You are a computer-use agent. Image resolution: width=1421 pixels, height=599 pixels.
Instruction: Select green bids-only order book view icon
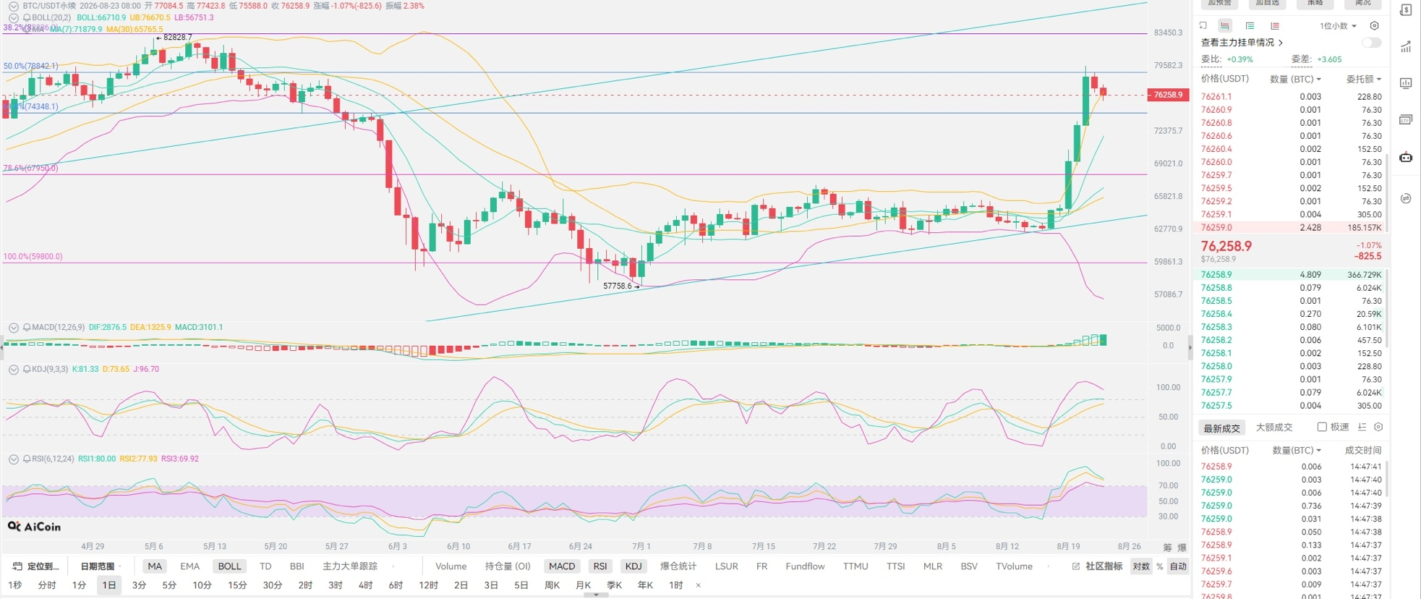pos(1250,26)
